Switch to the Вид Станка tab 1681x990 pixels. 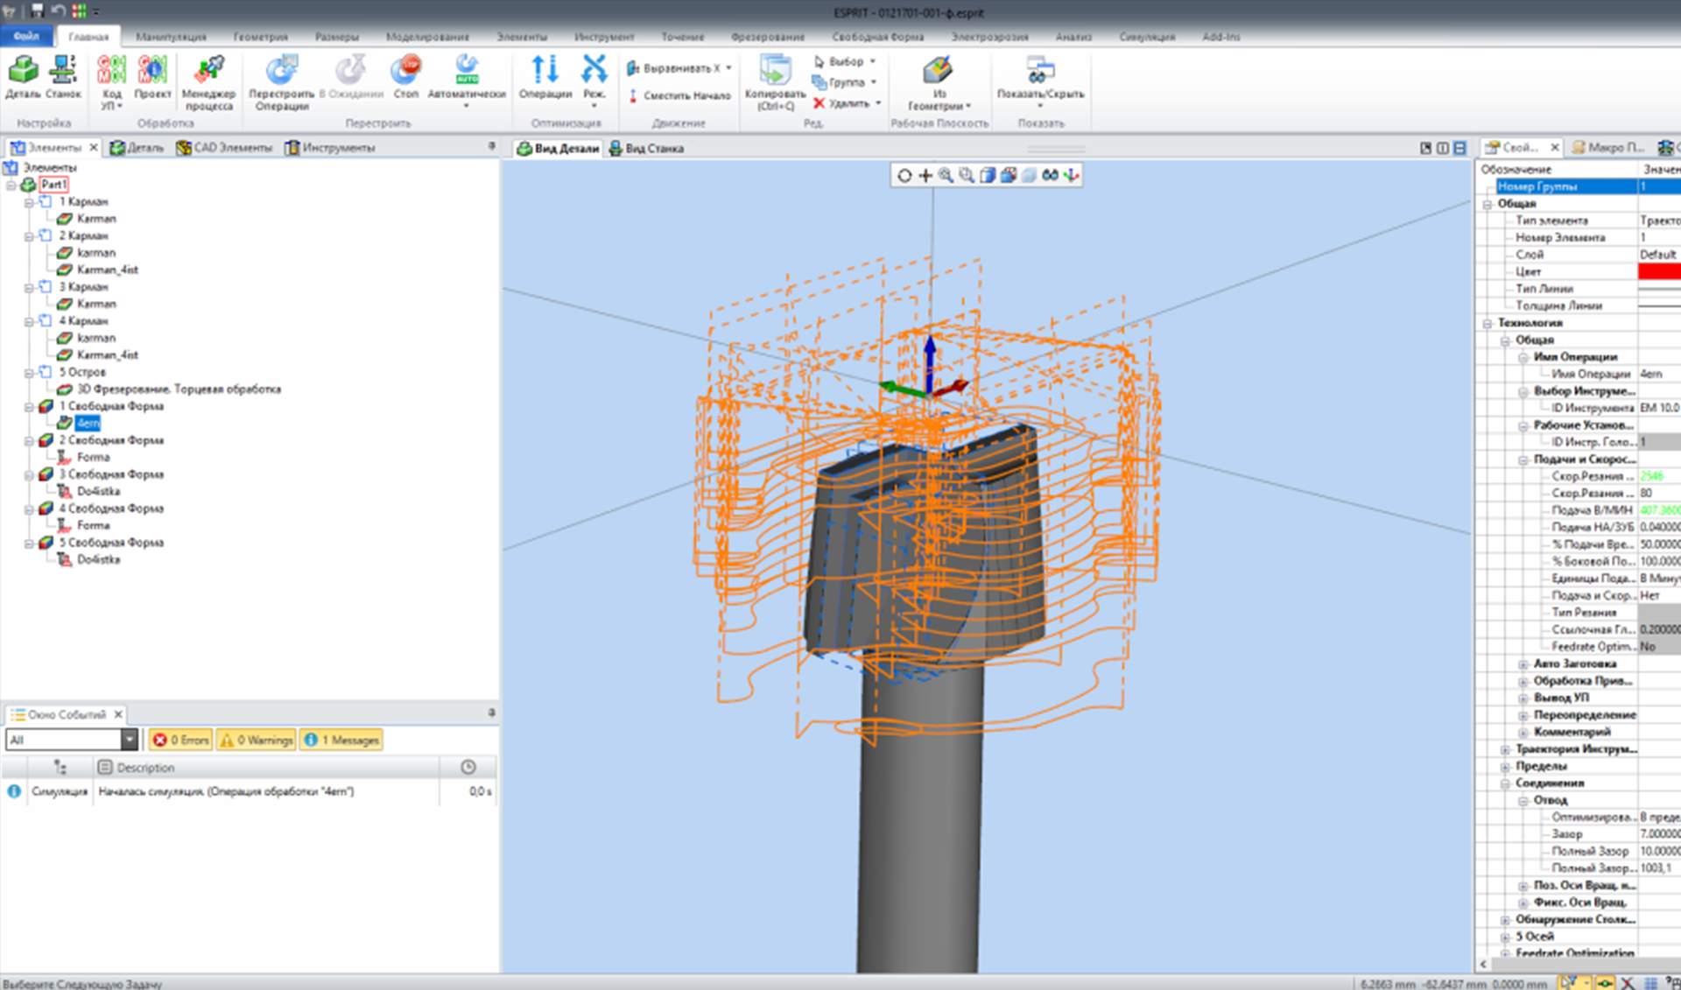click(646, 148)
